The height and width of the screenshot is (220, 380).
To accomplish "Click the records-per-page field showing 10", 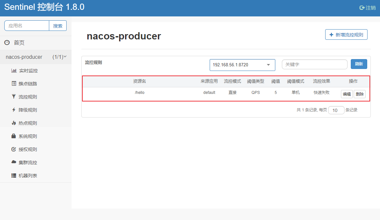I will [336, 110].
